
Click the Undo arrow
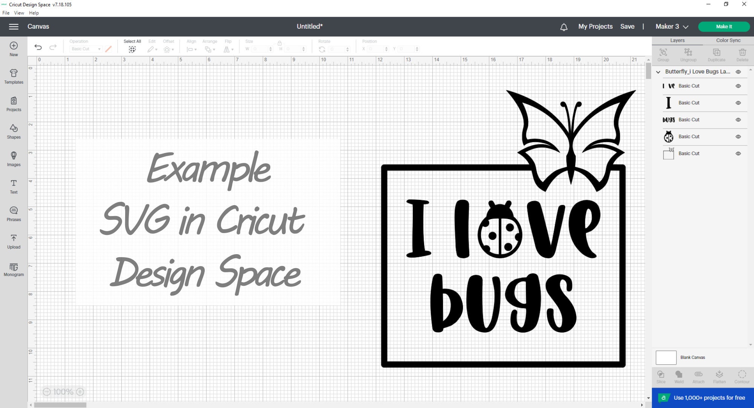click(38, 47)
